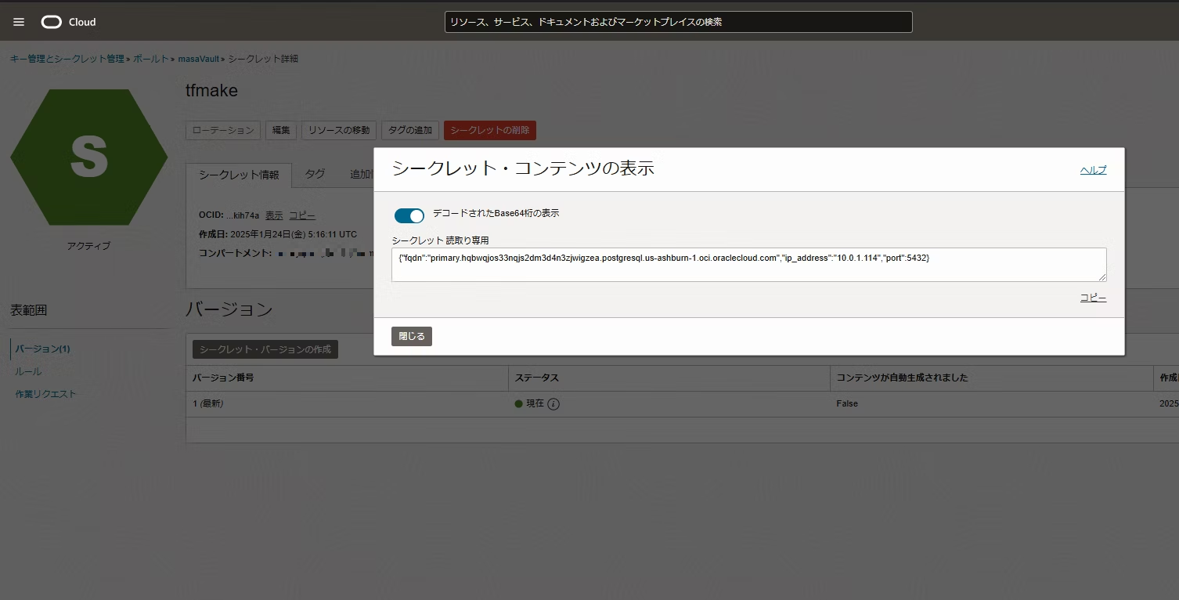
Task: Click the リソースの移動 button
Action: 339,130
